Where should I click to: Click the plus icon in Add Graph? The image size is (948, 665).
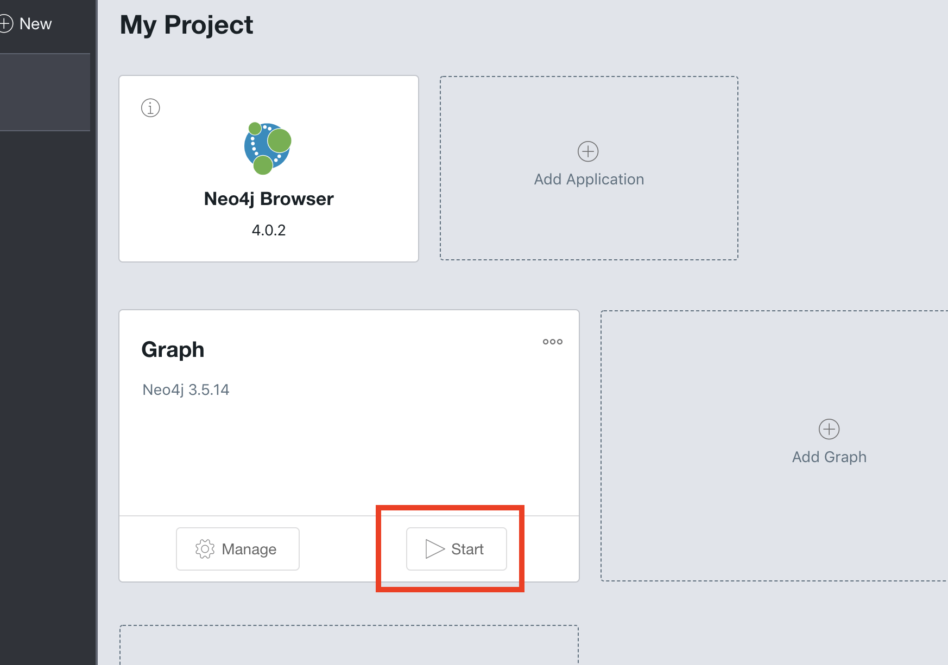point(829,429)
